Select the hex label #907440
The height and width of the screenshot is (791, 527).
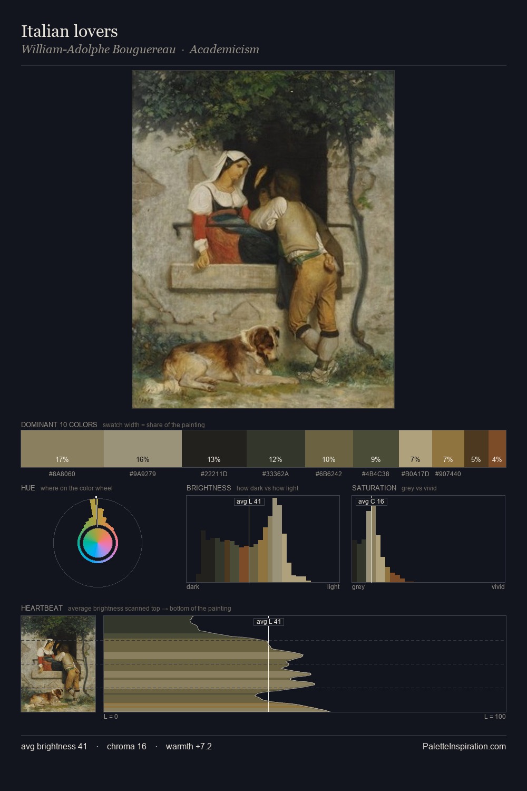coord(448,474)
